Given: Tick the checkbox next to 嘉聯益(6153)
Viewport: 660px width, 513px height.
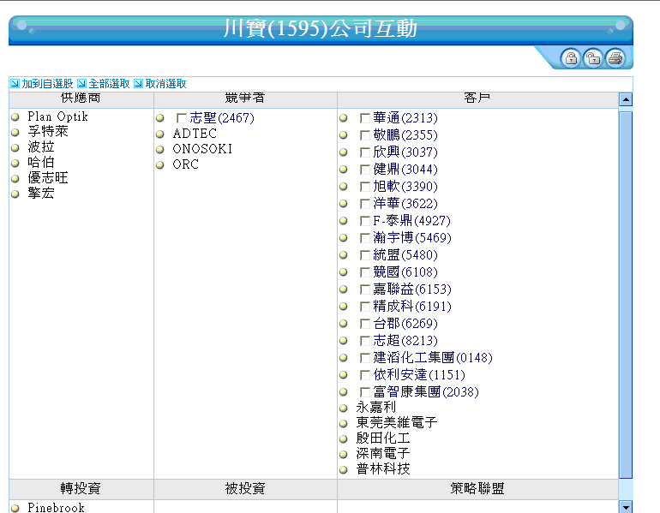Looking at the screenshot, I should [x=365, y=289].
